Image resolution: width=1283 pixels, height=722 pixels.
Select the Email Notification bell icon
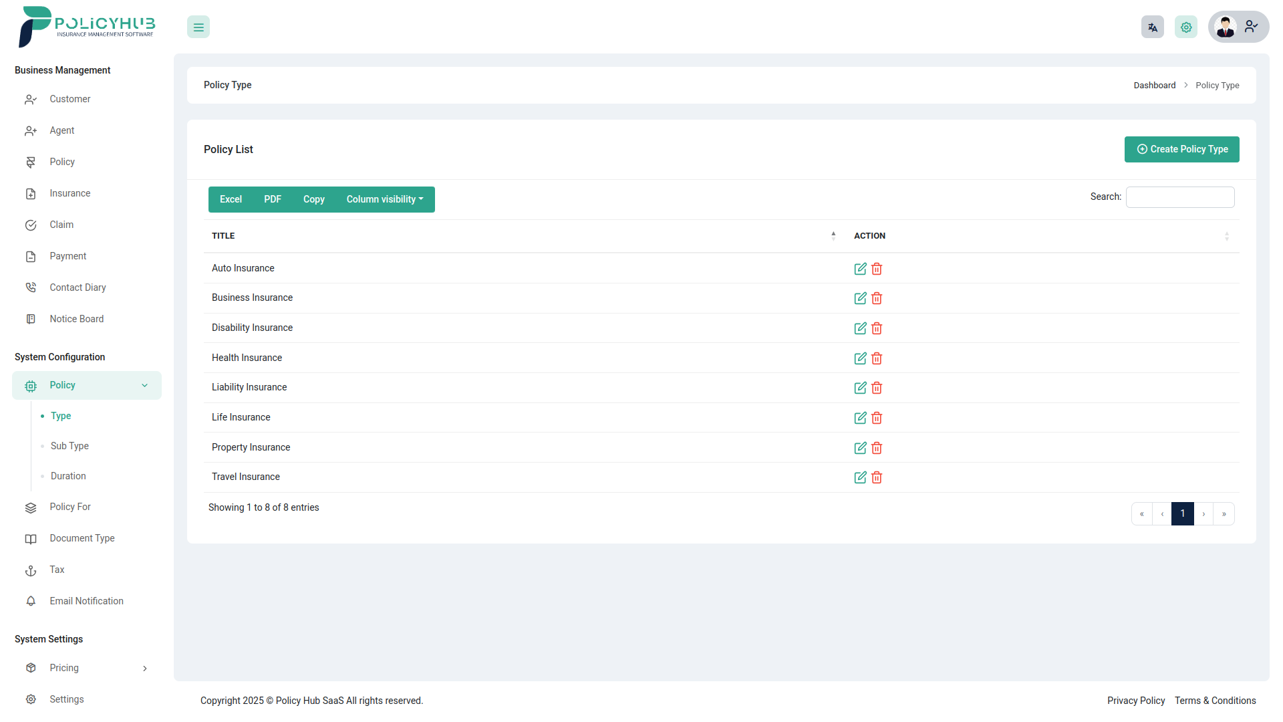click(31, 601)
